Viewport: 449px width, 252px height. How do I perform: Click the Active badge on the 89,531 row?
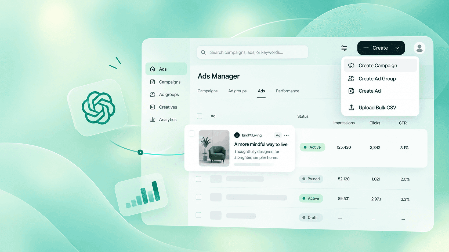[x=311, y=198]
